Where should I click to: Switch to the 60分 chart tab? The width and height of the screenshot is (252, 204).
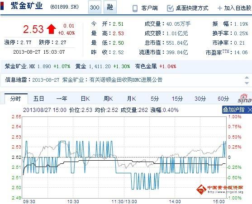coord(223,99)
